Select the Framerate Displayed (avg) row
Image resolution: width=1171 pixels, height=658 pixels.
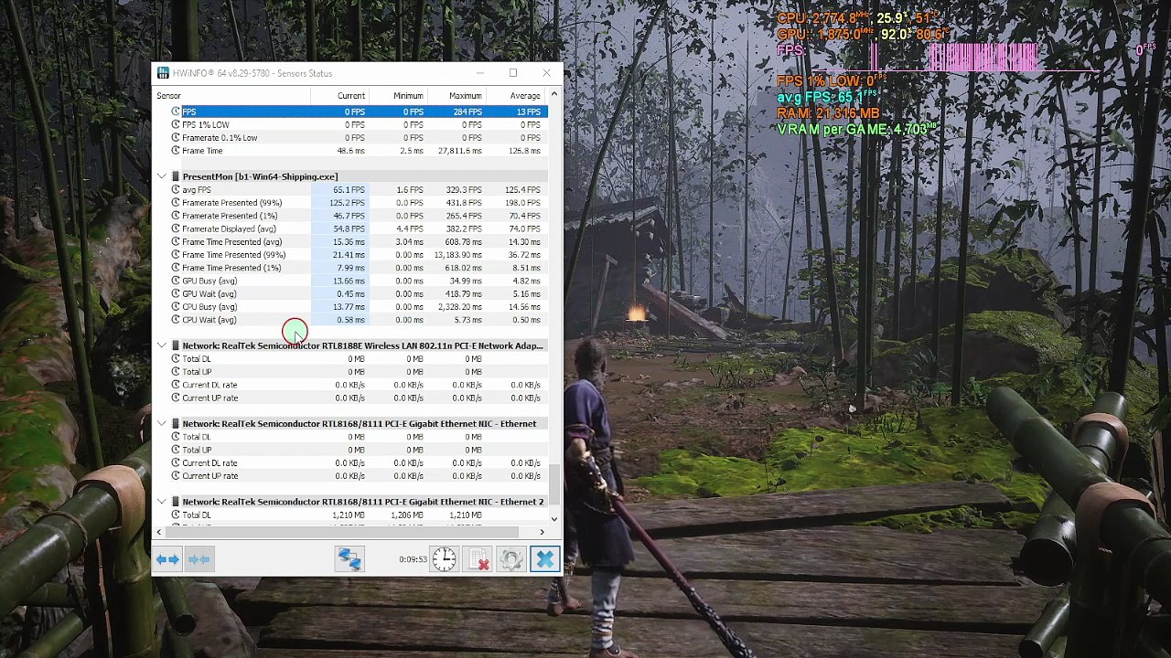(x=358, y=229)
